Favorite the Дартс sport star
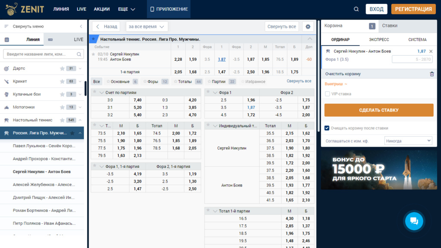 [62, 68]
